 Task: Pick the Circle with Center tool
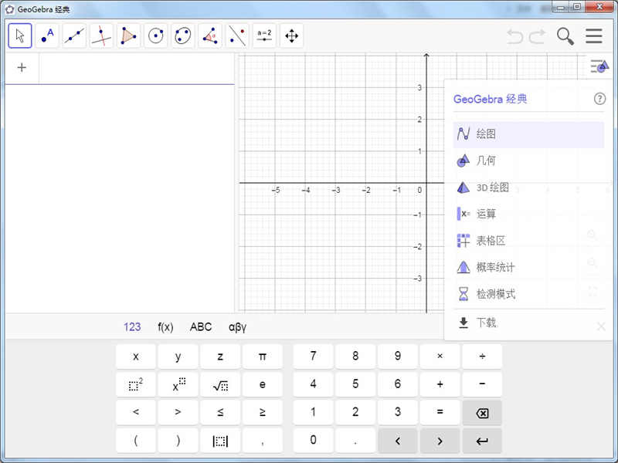pyautogui.click(x=155, y=35)
